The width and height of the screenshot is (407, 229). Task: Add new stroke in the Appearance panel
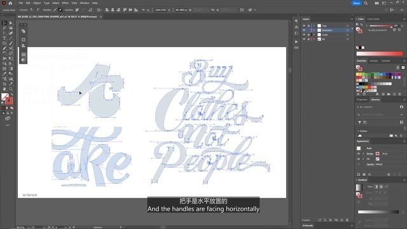pos(359,174)
